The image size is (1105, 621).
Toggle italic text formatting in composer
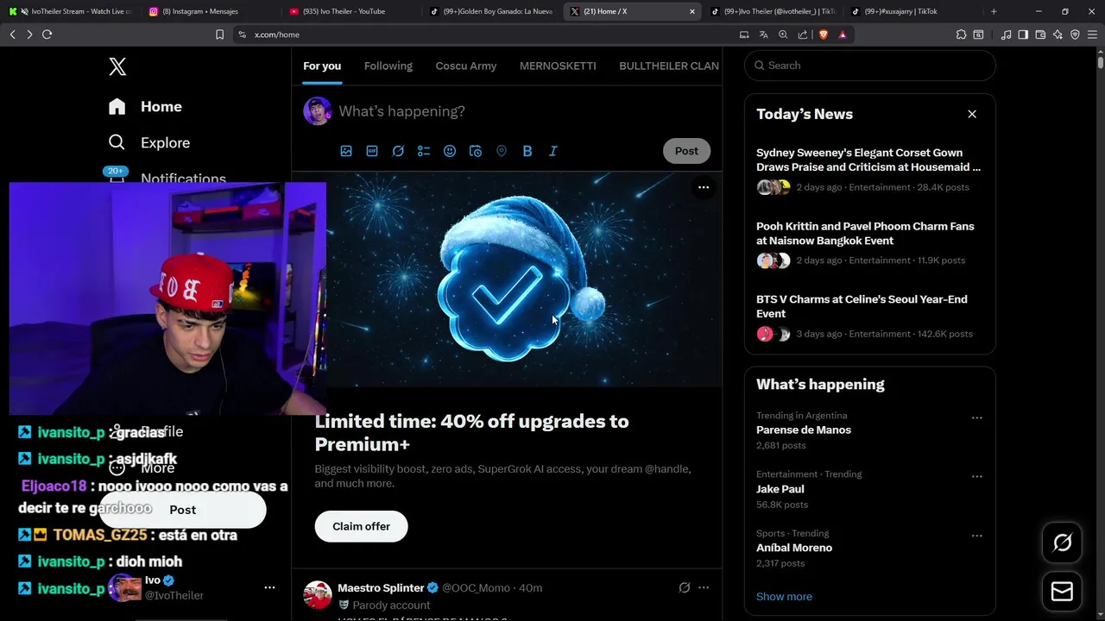[553, 151]
